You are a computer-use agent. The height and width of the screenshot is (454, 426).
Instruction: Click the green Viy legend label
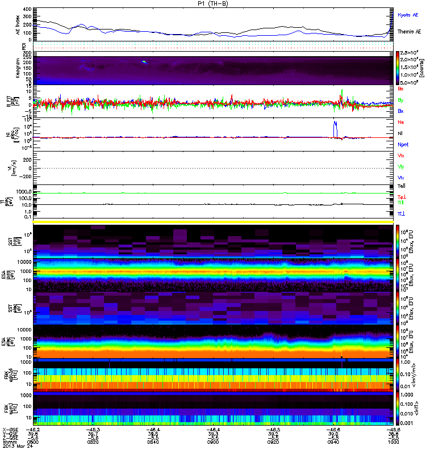coord(401,167)
